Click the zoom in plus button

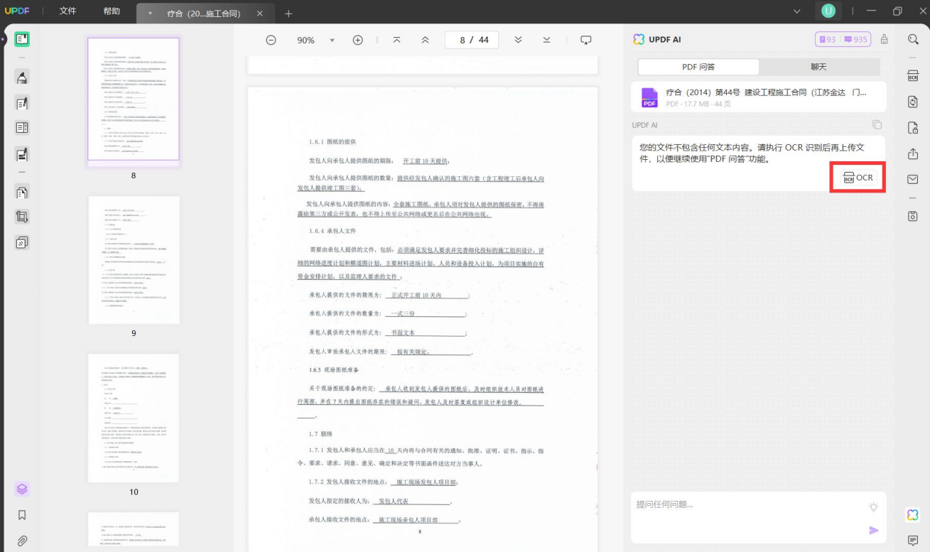358,40
